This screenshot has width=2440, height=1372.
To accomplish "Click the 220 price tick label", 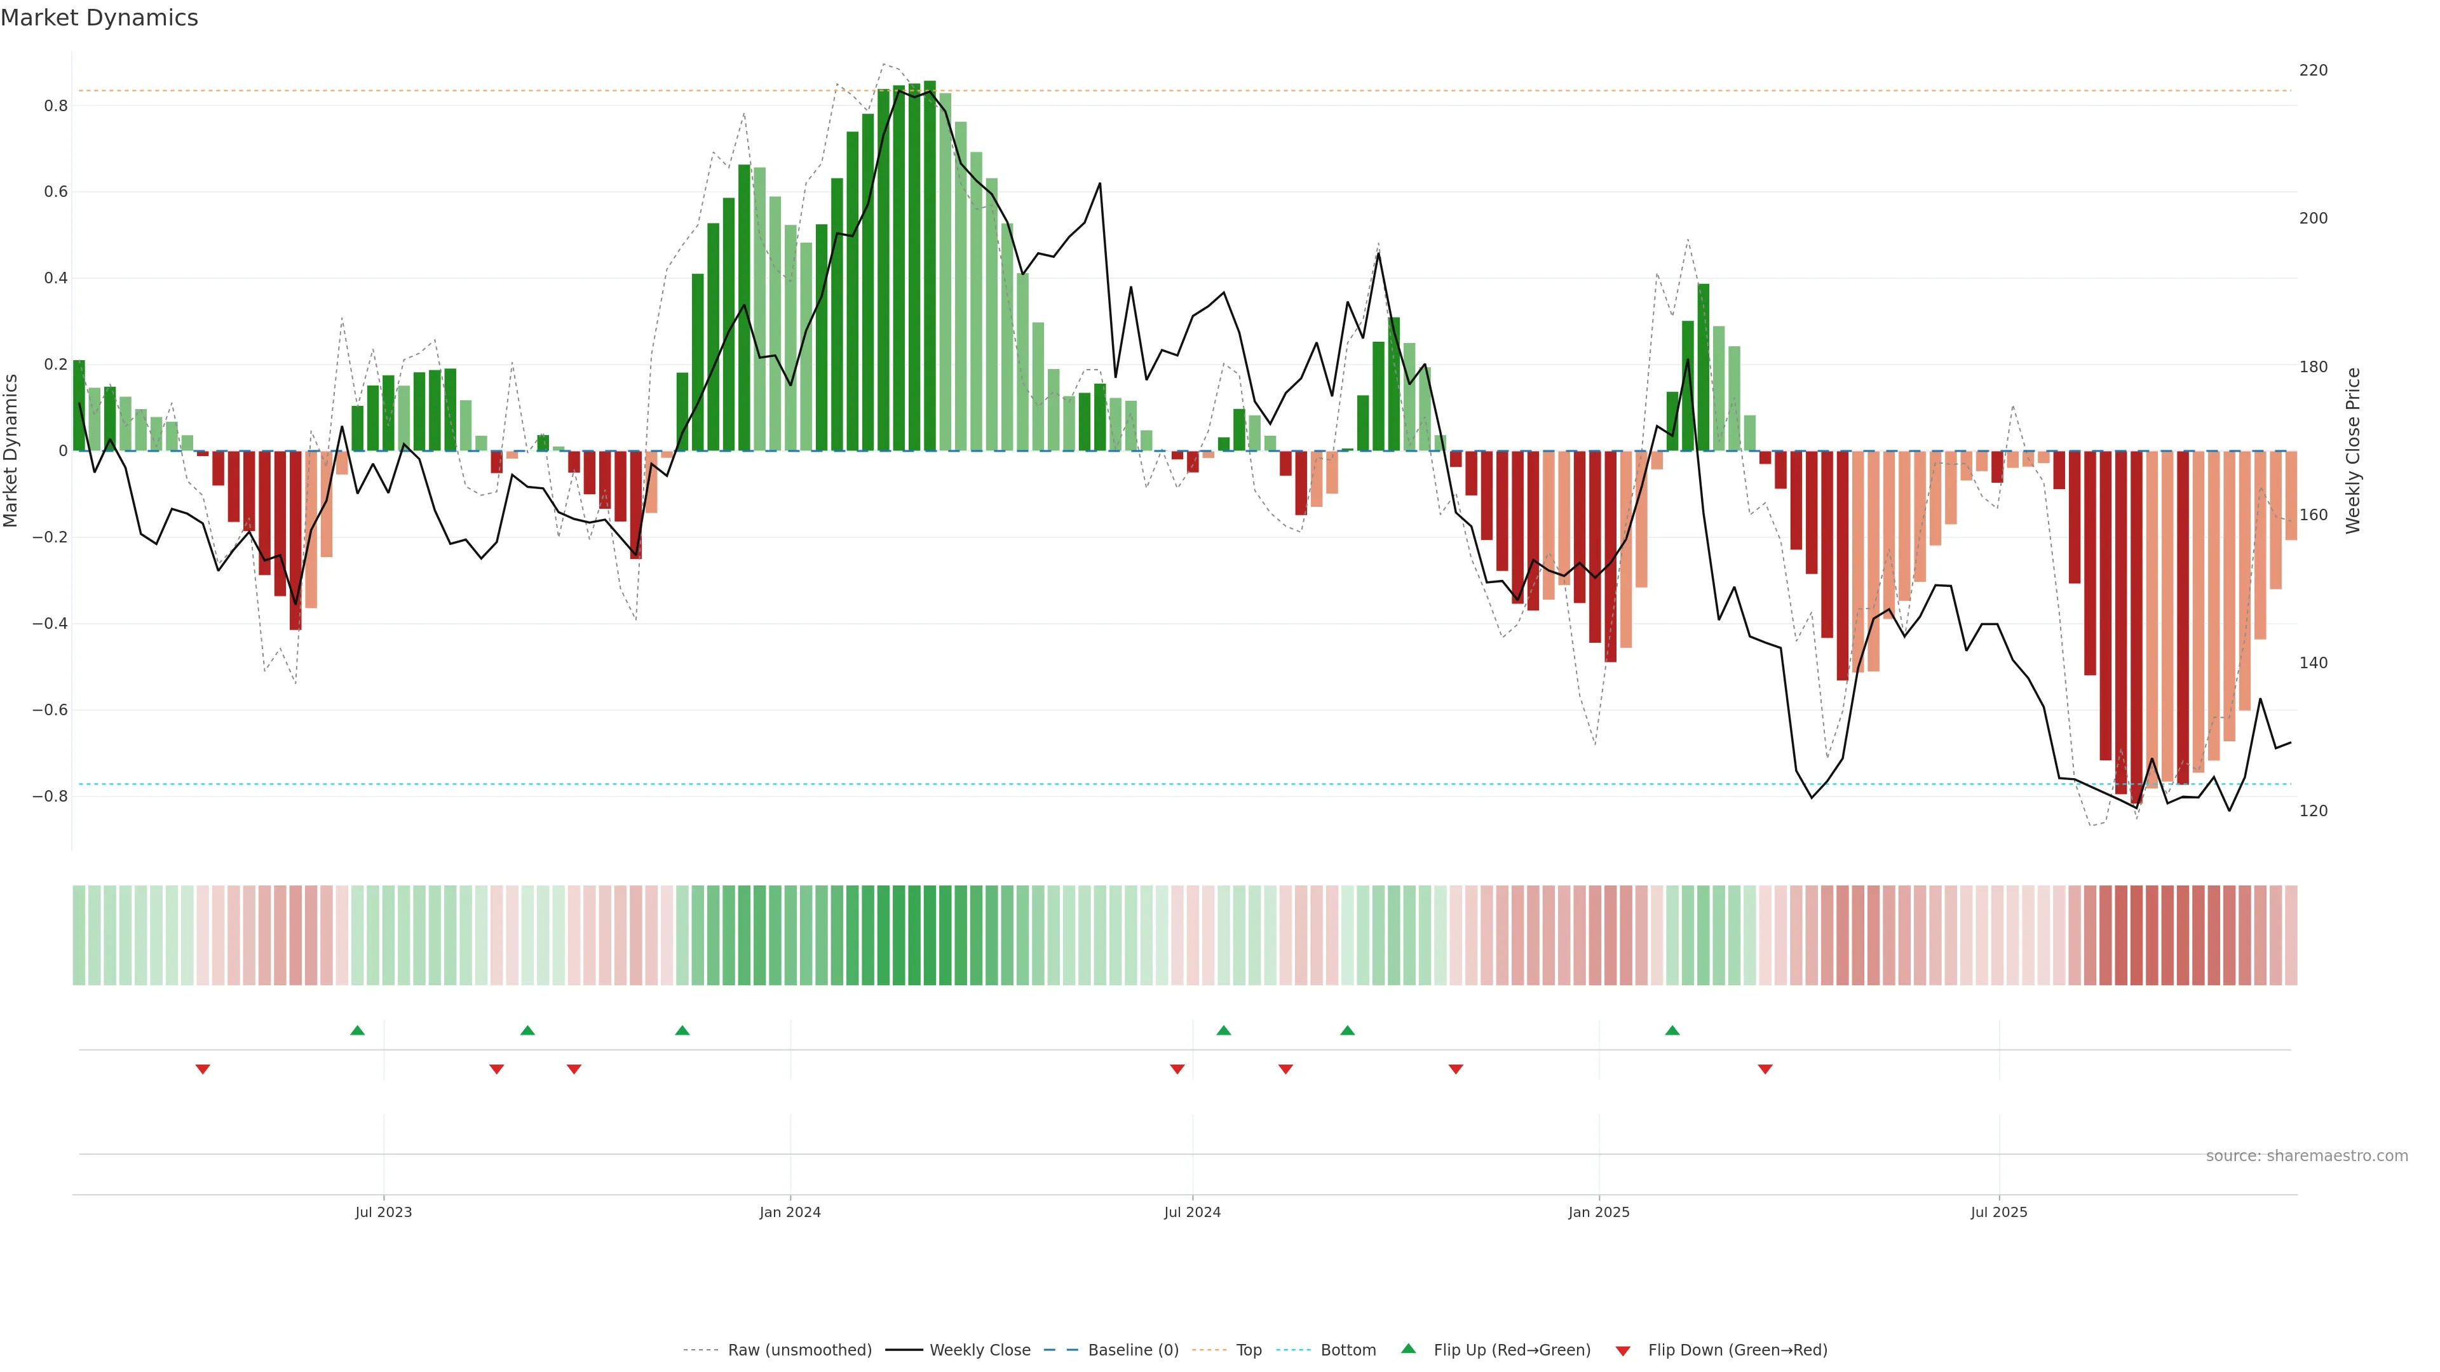I will coord(2313,70).
